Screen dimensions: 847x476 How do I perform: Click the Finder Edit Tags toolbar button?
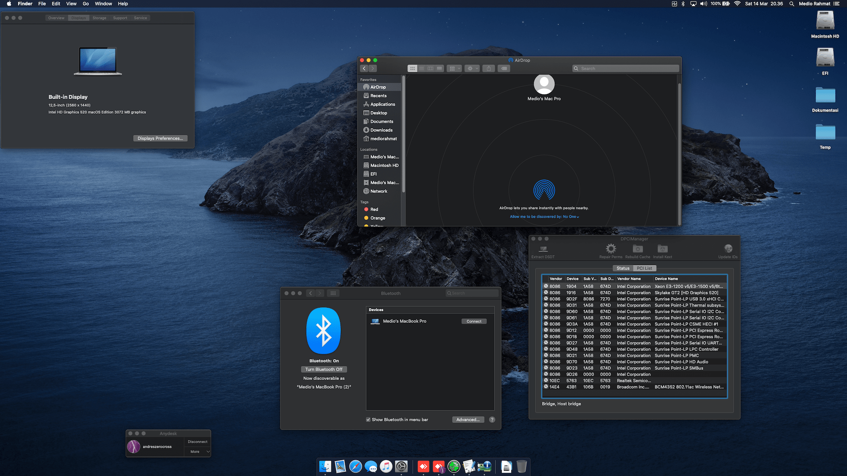(504, 68)
